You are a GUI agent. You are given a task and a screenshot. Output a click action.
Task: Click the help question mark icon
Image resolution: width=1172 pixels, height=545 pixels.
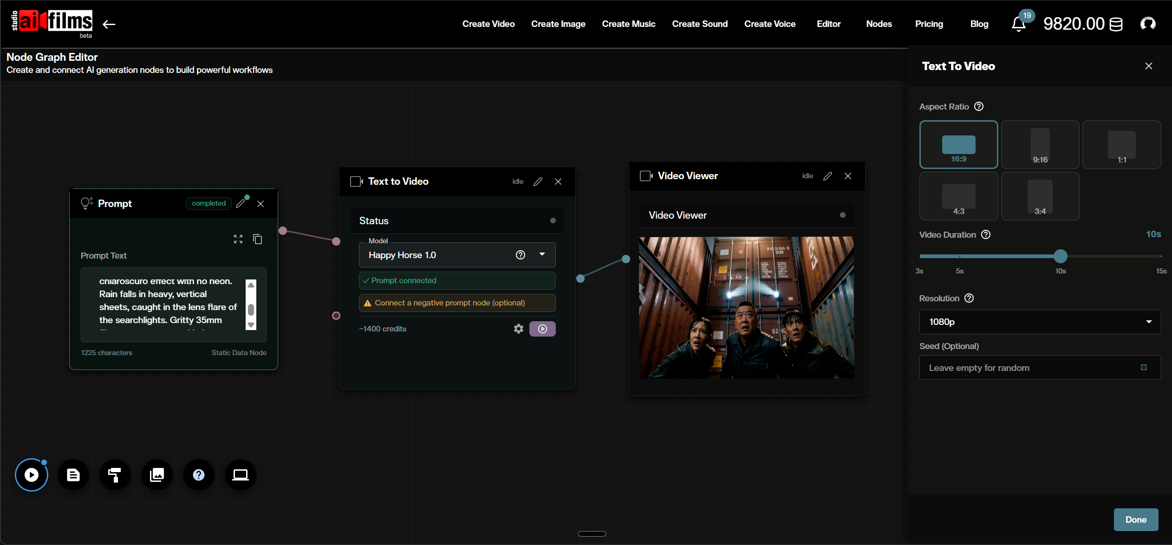point(198,474)
